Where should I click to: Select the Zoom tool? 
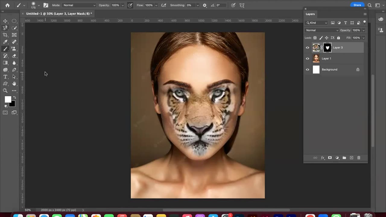pos(5,91)
